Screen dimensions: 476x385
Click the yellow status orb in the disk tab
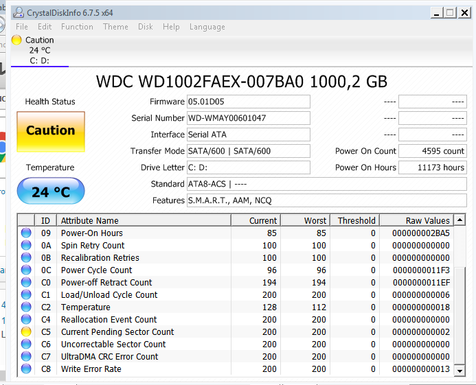[x=16, y=40]
